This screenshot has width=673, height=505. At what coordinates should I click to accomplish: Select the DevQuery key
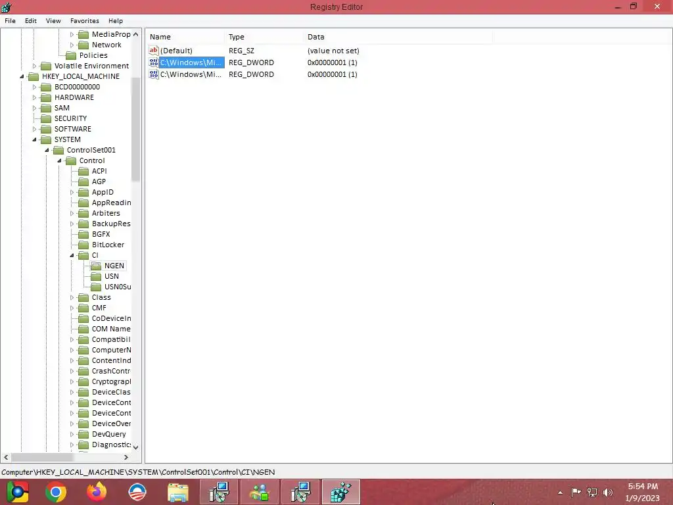pos(108,434)
